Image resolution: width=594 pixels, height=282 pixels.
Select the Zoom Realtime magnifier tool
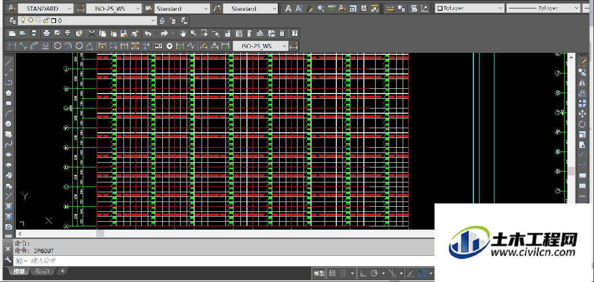point(193,33)
